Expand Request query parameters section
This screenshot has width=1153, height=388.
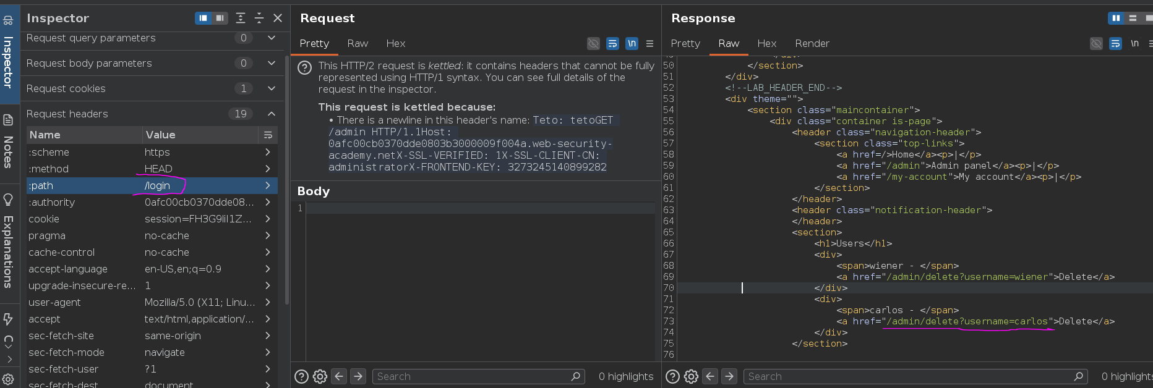(x=272, y=38)
